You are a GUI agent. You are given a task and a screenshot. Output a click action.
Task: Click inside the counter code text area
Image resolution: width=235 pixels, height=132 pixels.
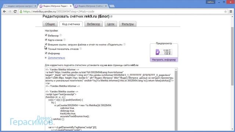click(x=110, y=99)
